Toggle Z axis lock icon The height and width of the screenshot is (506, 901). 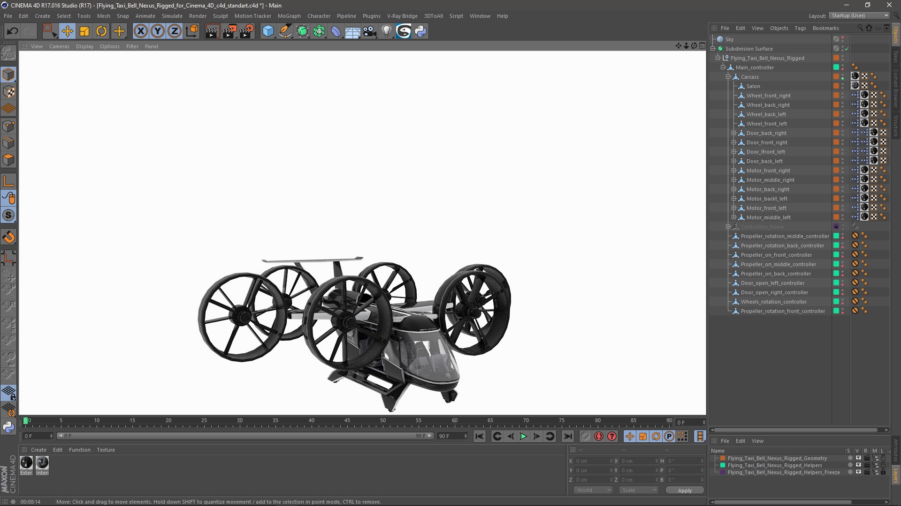click(x=175, y=31)
